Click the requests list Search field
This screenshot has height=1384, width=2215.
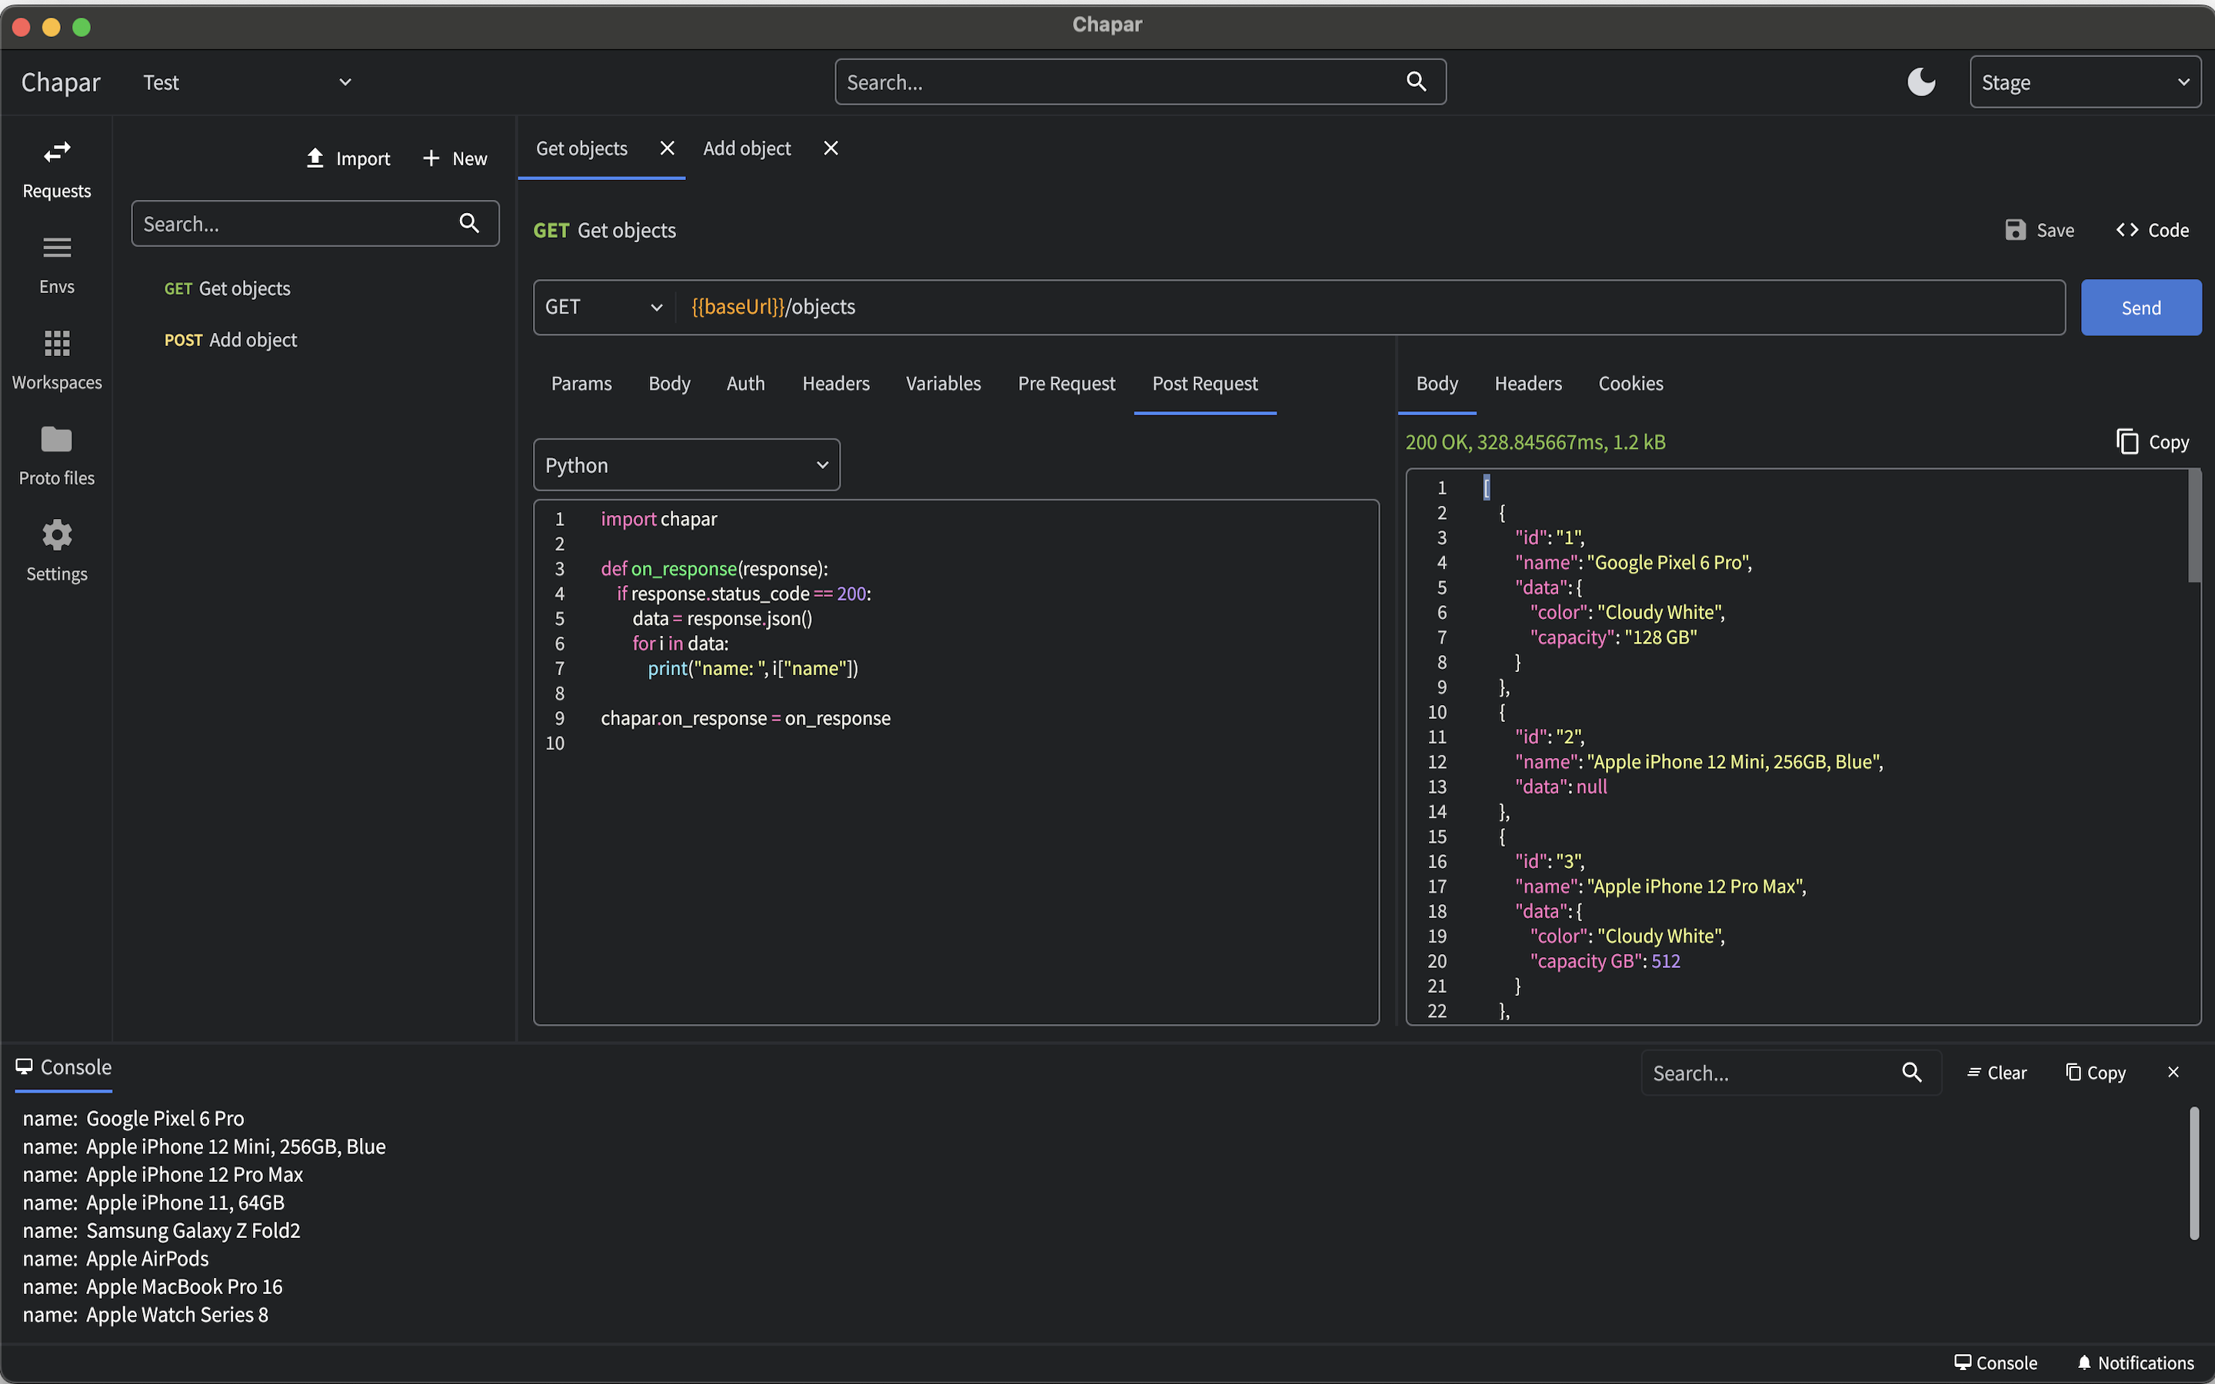(x=315, y=223)
